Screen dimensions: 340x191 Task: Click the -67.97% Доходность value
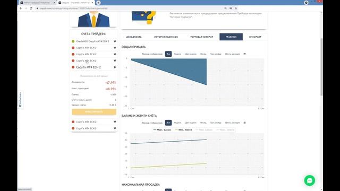110,83
